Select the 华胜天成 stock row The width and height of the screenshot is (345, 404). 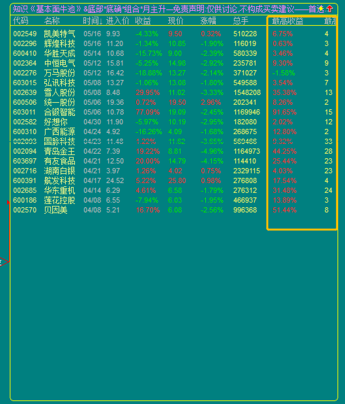coord(173,53)
